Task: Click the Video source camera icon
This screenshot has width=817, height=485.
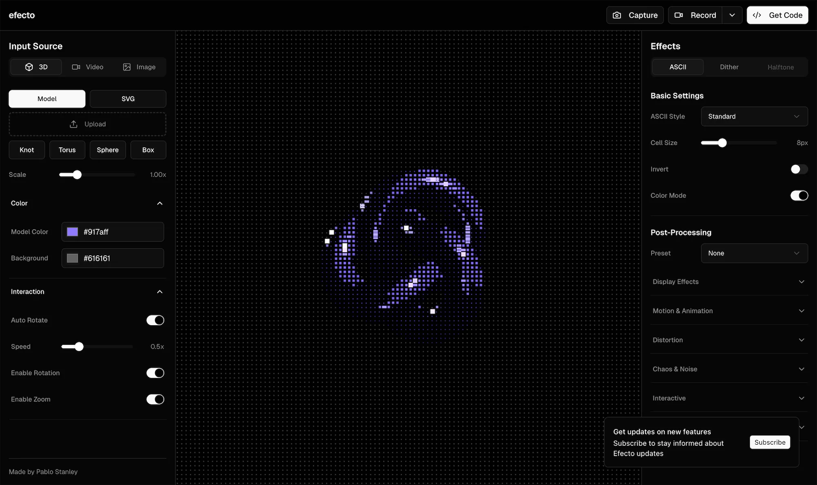Action: click(76, 67)
